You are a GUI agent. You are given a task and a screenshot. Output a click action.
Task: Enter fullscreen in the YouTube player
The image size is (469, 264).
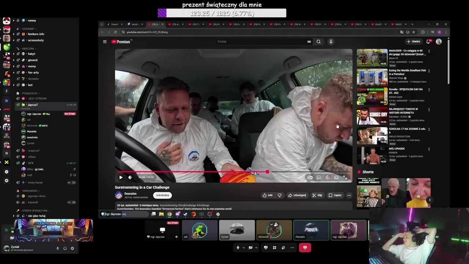[x=345, y=177]
